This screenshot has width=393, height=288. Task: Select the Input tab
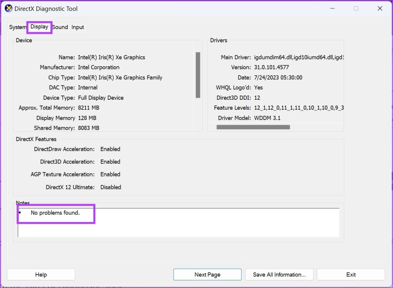click(x=78, y=27)
